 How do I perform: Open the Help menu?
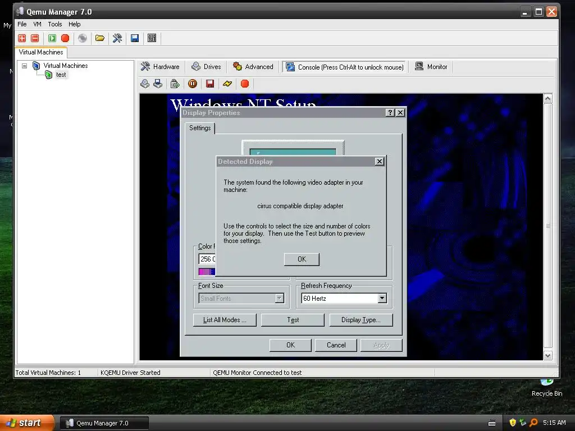click(75, 24)
